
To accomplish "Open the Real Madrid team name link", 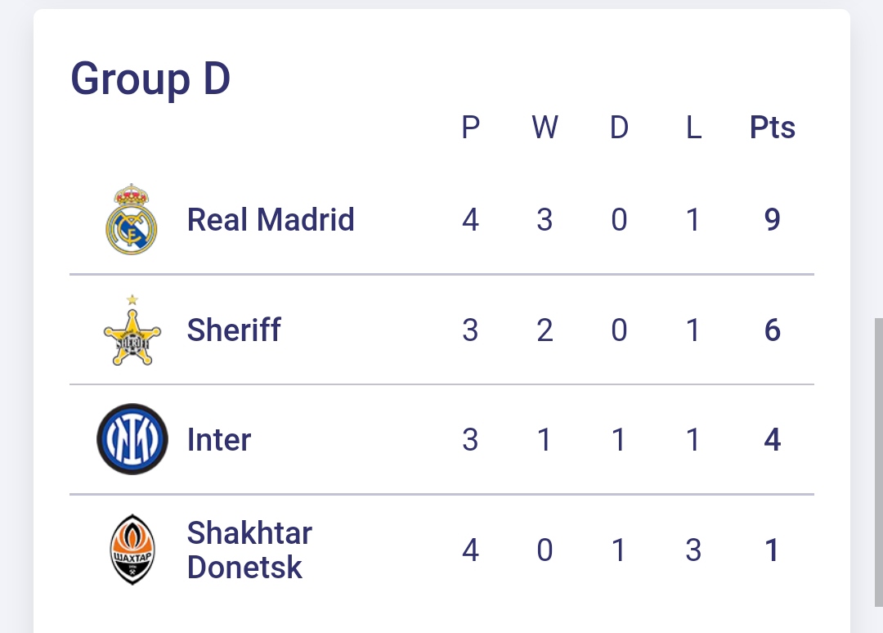I will 271,219.
